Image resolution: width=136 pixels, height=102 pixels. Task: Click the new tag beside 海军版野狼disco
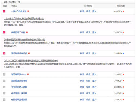[28, 74]
